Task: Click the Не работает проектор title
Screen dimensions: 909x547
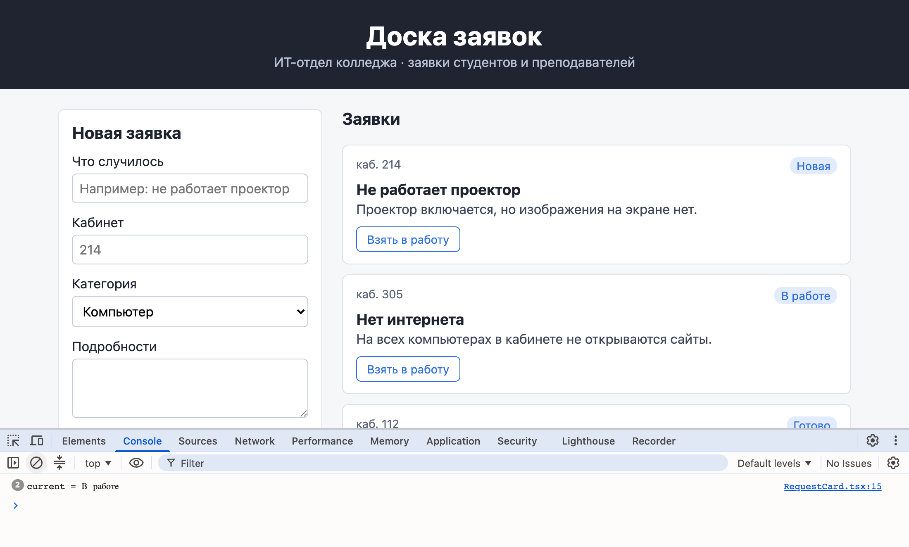Action: (438, 190)
